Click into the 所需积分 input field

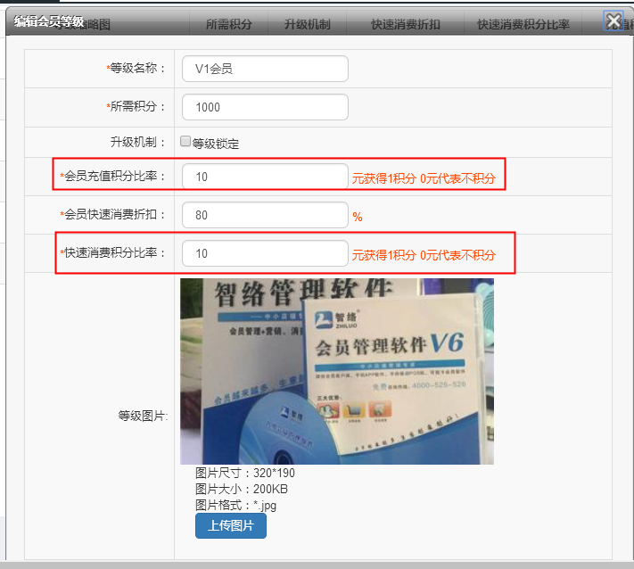click(265, 107)
